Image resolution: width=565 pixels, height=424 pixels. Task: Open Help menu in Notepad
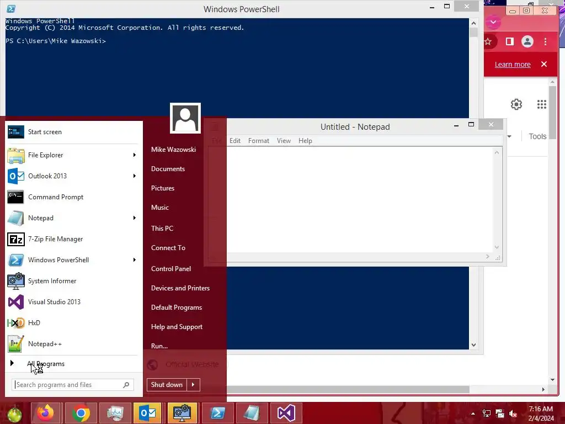(x=305, y=141)
